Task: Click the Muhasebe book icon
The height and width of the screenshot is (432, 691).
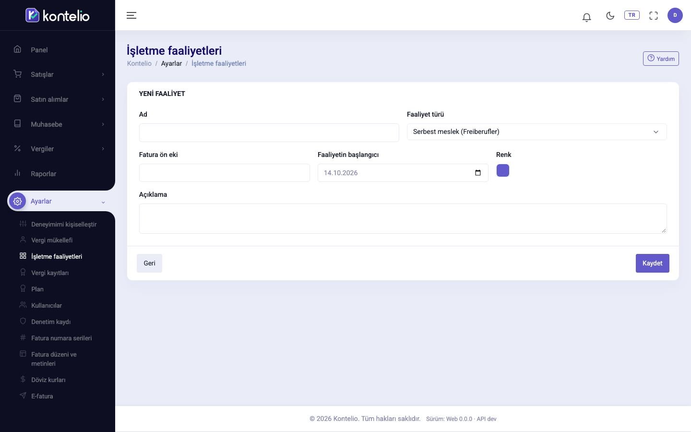Action: [x=17, y=123]
